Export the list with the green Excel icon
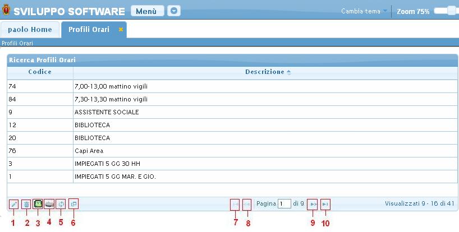 (38, 205)
